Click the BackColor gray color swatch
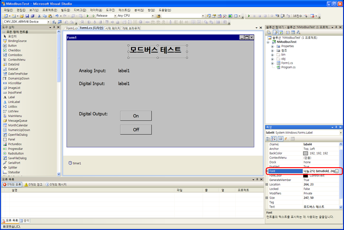Viewport: 344px width, 230px height. pos(305,153)
